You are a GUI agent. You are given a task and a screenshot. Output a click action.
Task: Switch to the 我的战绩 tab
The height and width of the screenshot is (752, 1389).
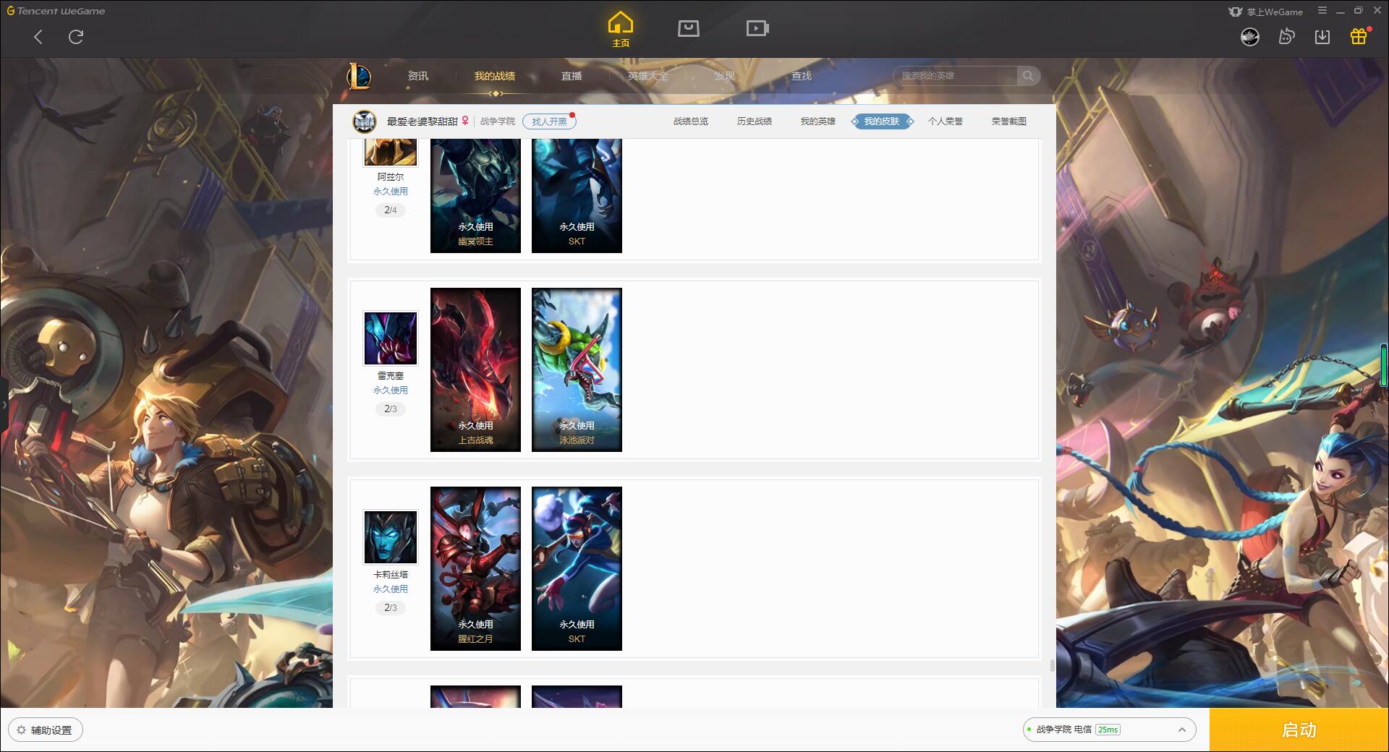click(495, 76)
